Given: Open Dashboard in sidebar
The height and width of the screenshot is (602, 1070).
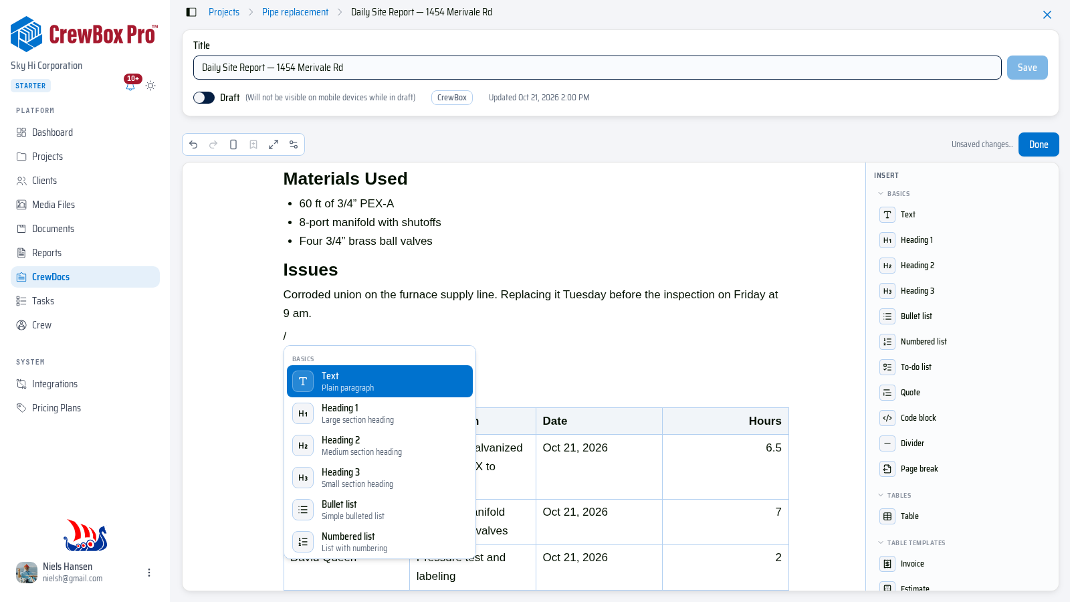Looking at the screenshot, I should [85, 132].
